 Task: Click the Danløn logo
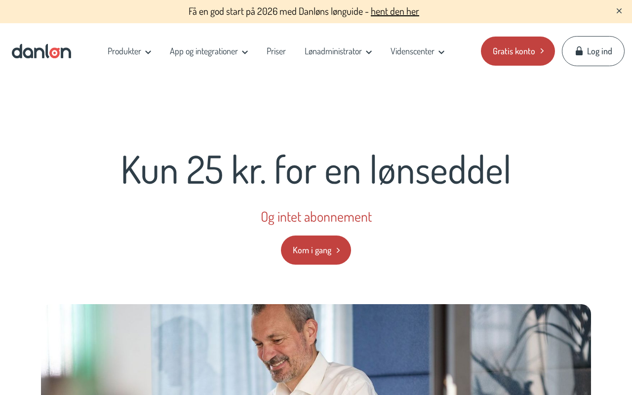pyautogui.click(x=41, y=51)
